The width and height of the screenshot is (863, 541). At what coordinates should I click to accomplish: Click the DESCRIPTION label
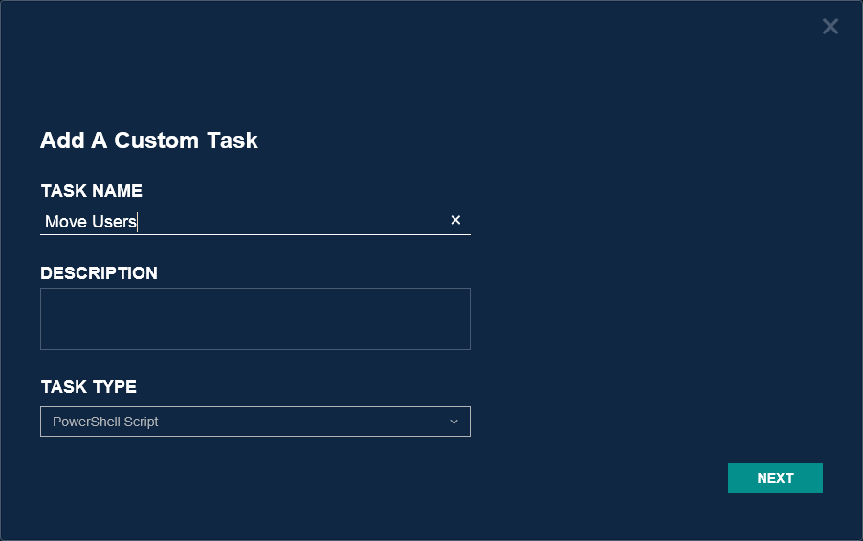click(99, 273)
